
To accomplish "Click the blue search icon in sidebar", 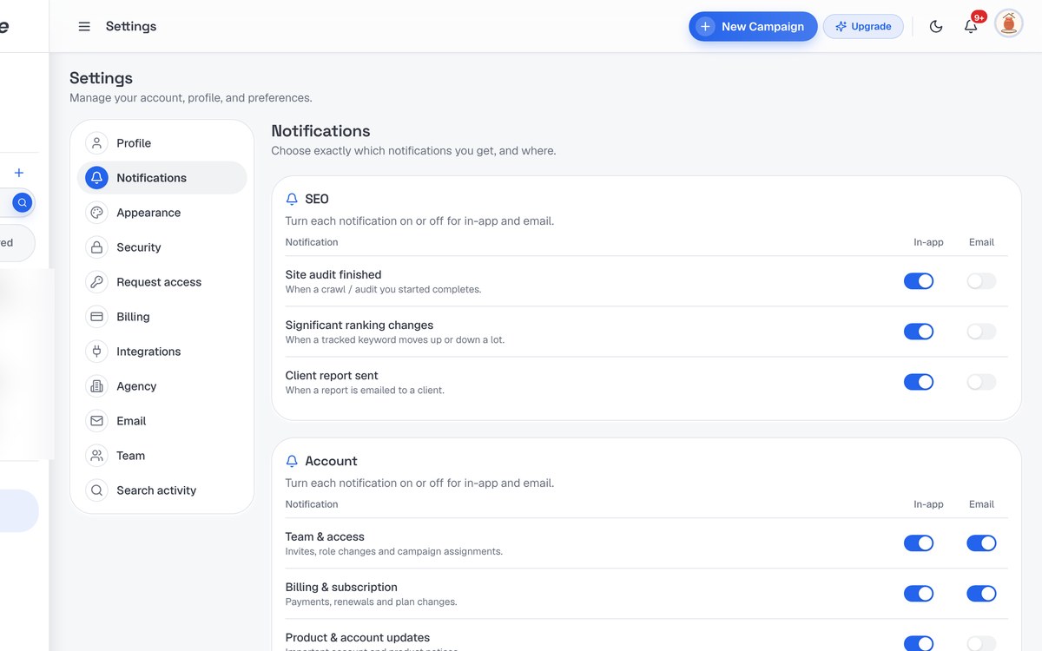I will (23, 202).
